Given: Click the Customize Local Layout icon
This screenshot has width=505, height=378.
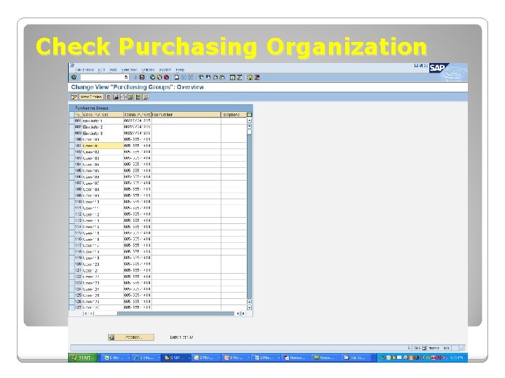Looking at the screenshot, I should coord(257,77).
